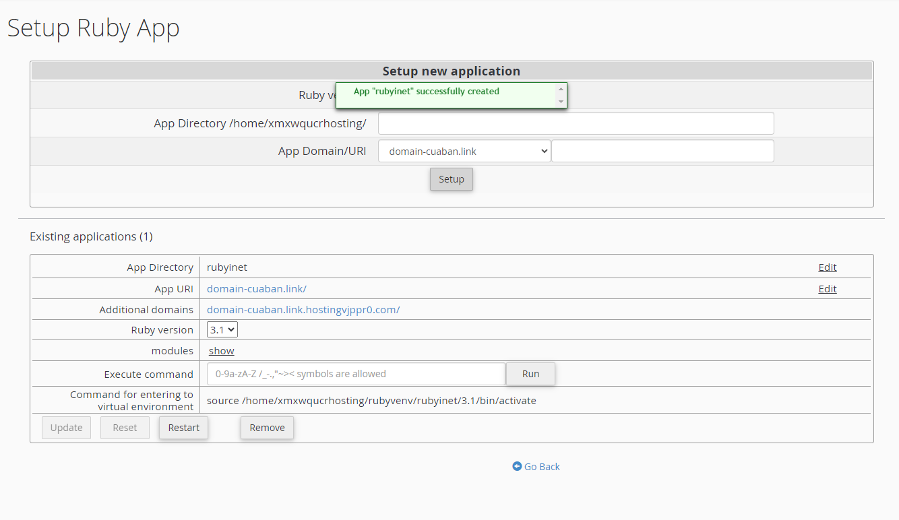Image resolution: width=899 pixels, height=520 pixels.
Task: Click the notification scroll up arrow
Action: click(561, 89)
